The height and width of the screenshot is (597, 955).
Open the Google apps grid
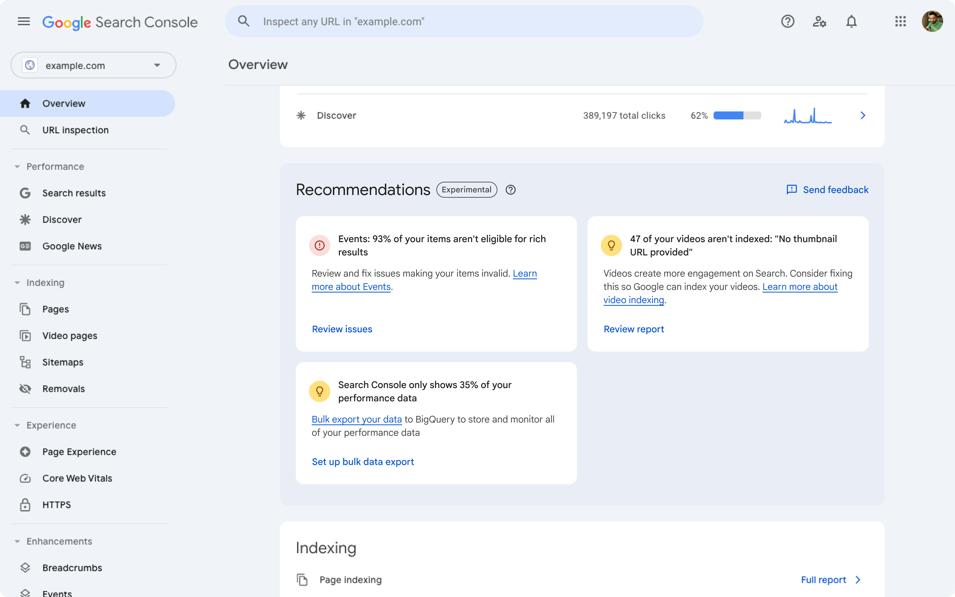point(901,22)
